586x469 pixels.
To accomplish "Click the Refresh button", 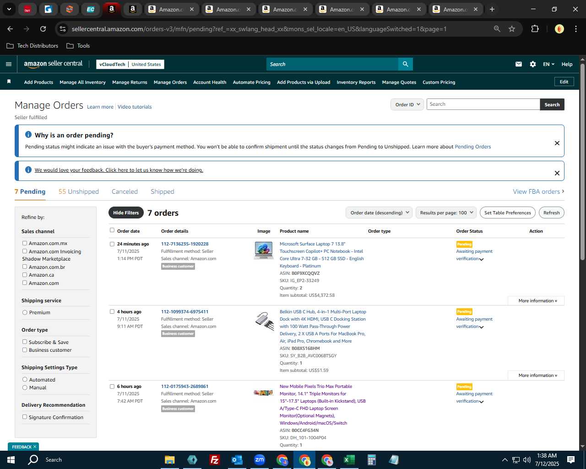I will pos(551,213).
